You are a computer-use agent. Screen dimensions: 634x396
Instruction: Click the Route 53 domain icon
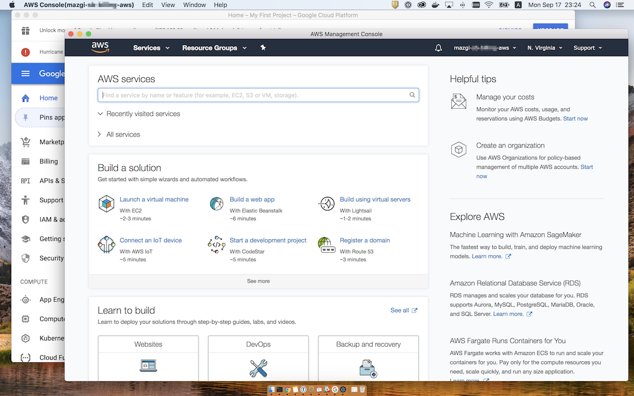click(x=326, y=245)
